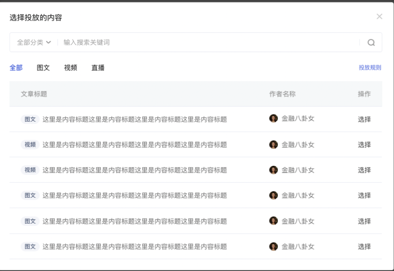Switch to the 图文 tab

43,67
